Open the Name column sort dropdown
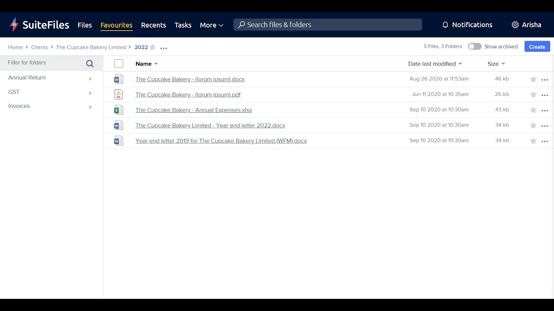This screenshot has height=311, width=554. pyautogui.click(x=156, y=63)
